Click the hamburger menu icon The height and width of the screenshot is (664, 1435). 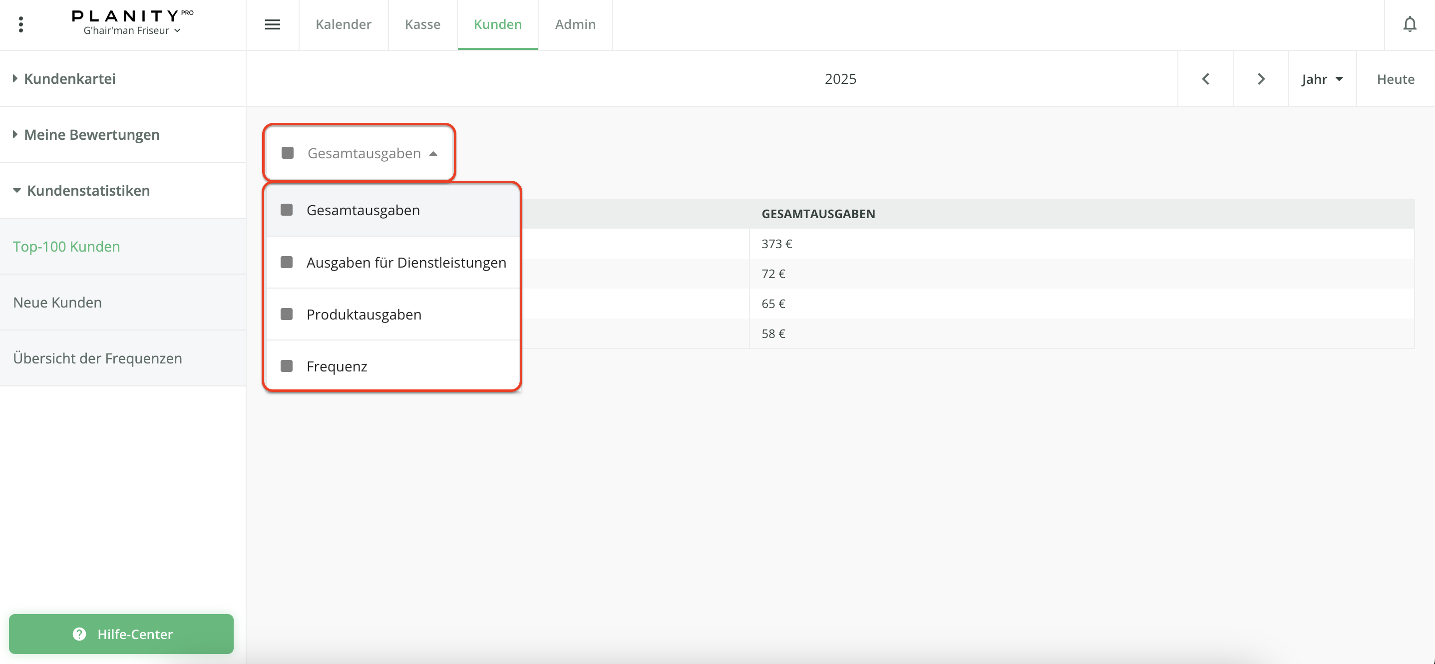(x=273, y=24)
